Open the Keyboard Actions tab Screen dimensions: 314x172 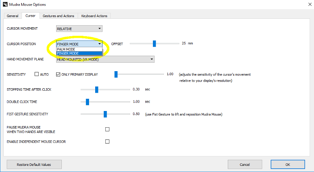(94, 16)
